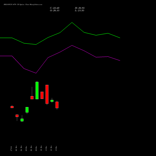Click the RELIANCE 1470 CE chart title
156x156 pixels.
pos(23,5)
